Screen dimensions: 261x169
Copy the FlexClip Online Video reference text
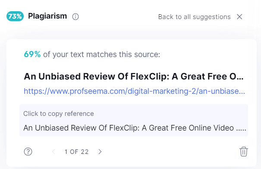coord(135,128)
